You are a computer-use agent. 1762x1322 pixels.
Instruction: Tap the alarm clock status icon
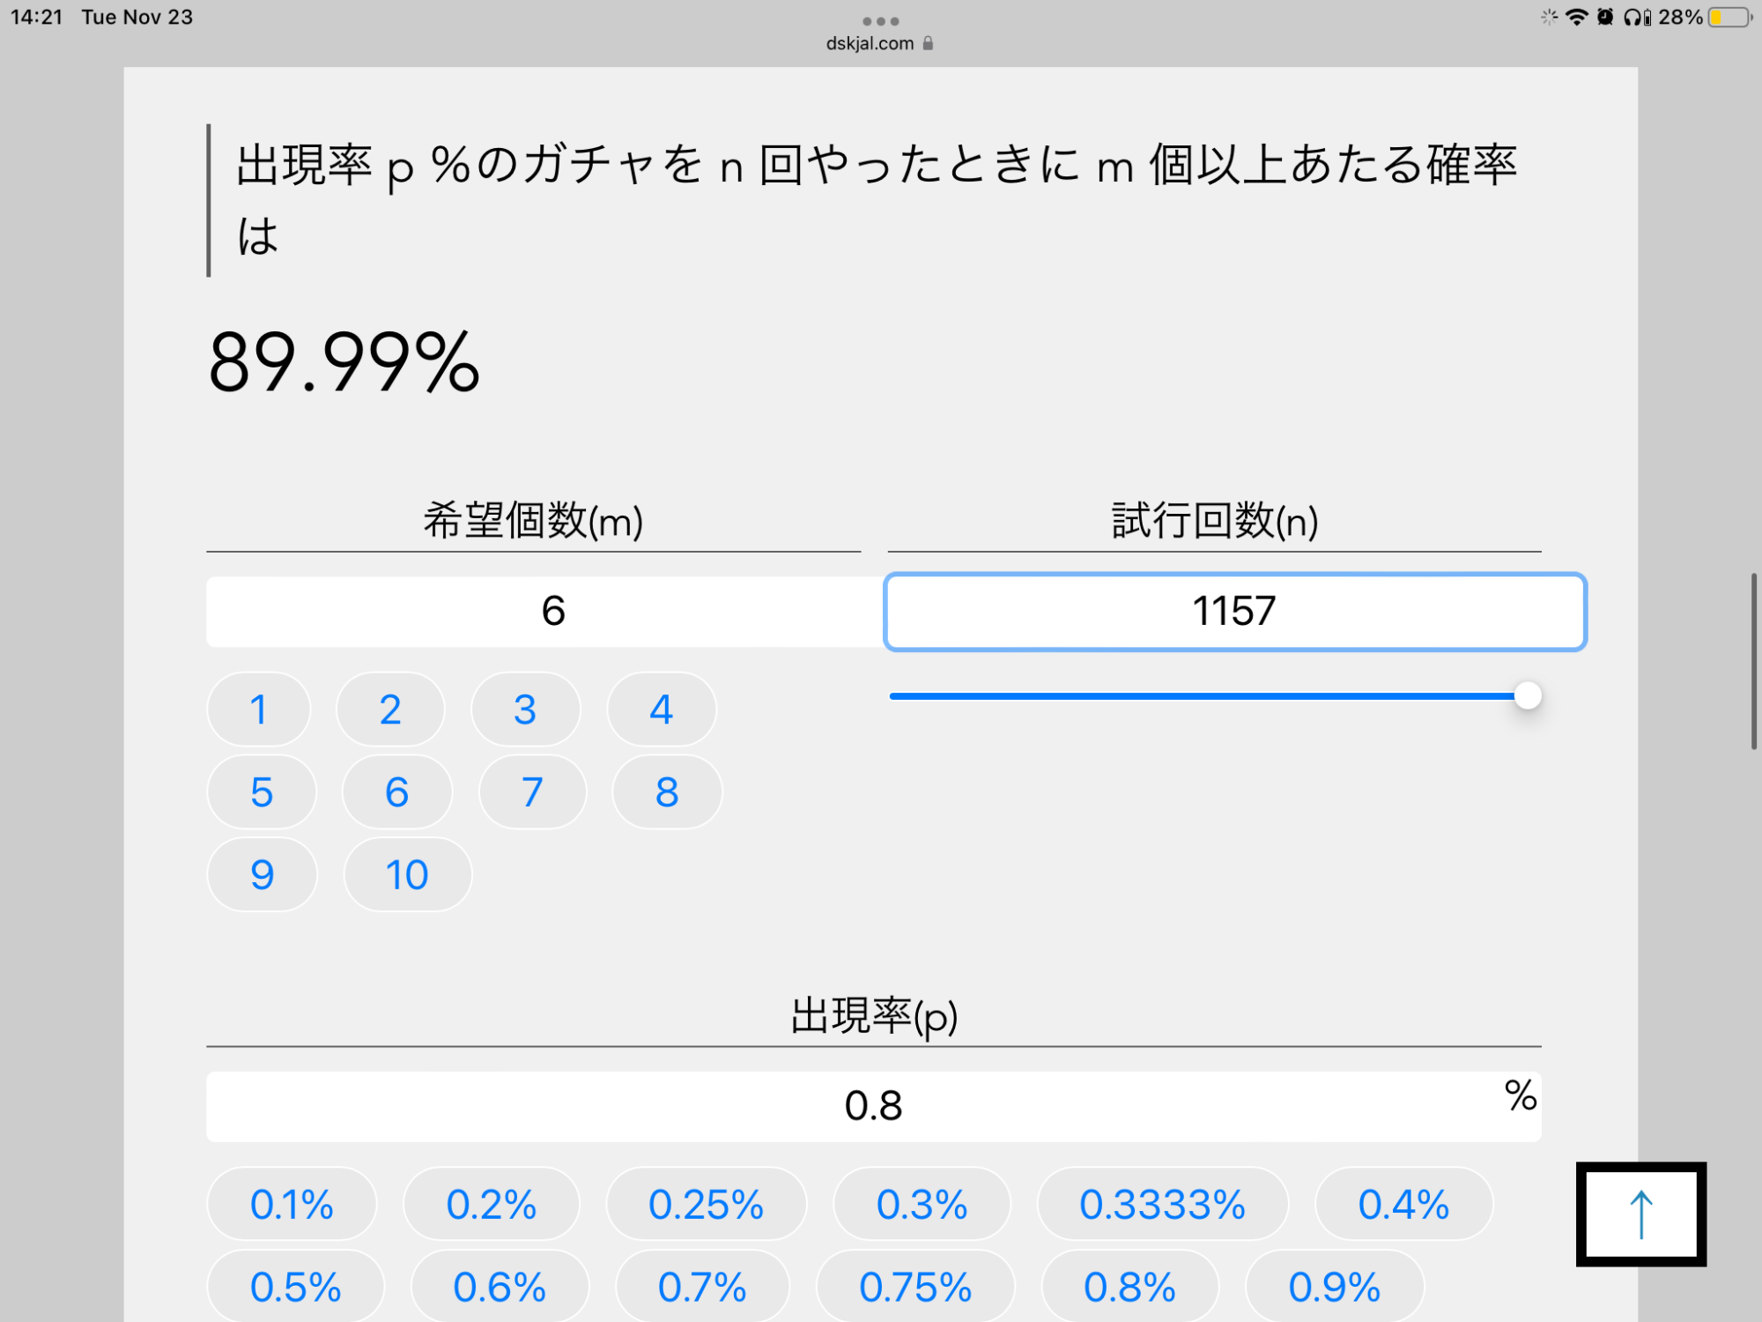pos(1605,18)
